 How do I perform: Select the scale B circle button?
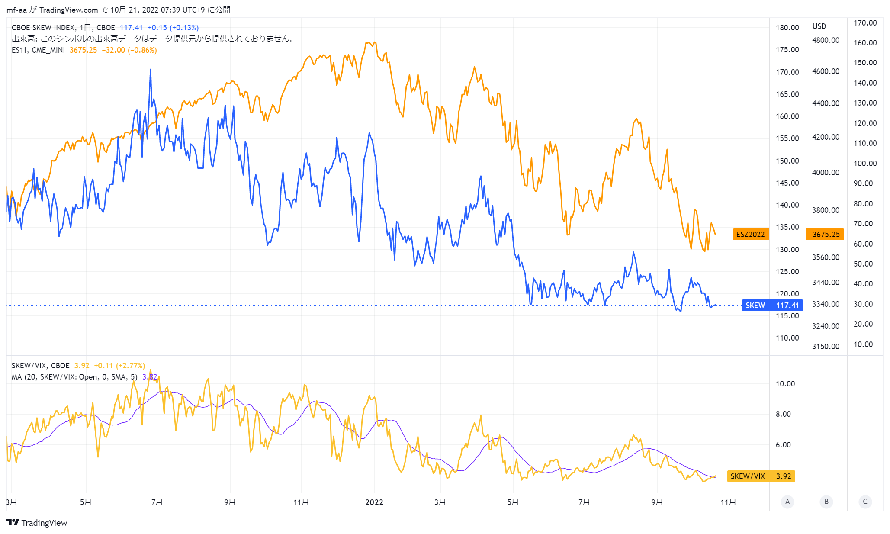click(x=826, y=502)
